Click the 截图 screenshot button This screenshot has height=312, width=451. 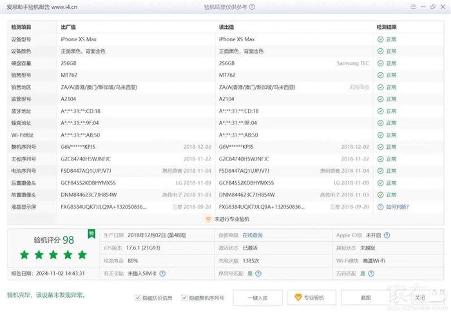[367, 298]
